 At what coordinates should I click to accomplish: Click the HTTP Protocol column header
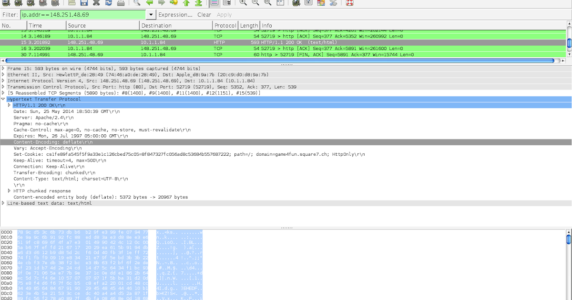[x=225, y=25]
